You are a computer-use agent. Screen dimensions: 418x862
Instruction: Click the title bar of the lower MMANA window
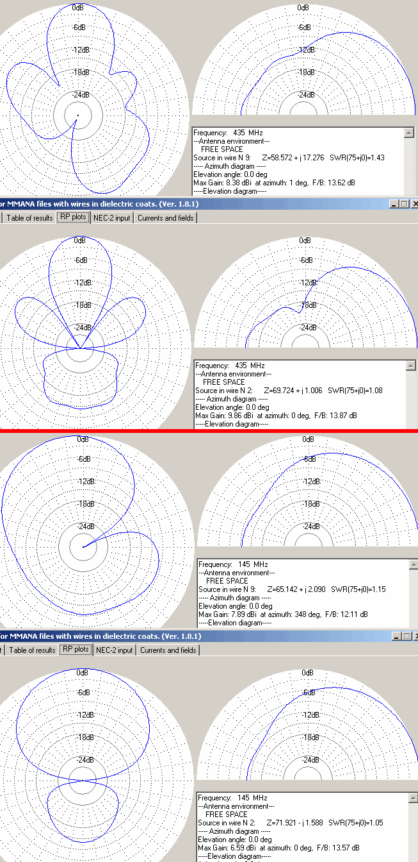pyautogui.click(x=192, y=636)
